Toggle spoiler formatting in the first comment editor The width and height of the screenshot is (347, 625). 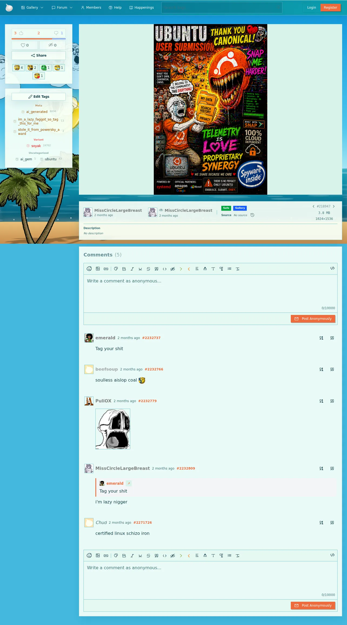point(173,269)
